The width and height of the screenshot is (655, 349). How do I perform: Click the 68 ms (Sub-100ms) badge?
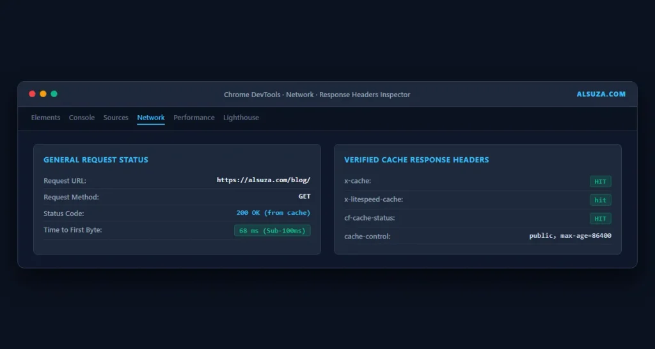pos(272,231)
